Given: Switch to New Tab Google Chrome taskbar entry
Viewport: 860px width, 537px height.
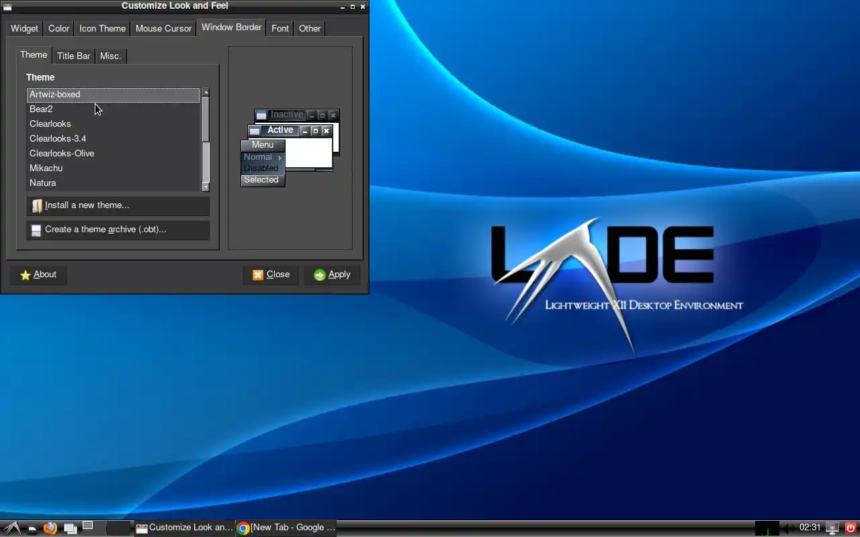Looking at the screenshot, I should [286, 528].
